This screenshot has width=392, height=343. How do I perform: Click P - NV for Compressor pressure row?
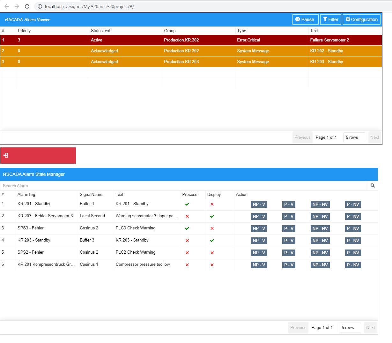[x=353, y=265]
